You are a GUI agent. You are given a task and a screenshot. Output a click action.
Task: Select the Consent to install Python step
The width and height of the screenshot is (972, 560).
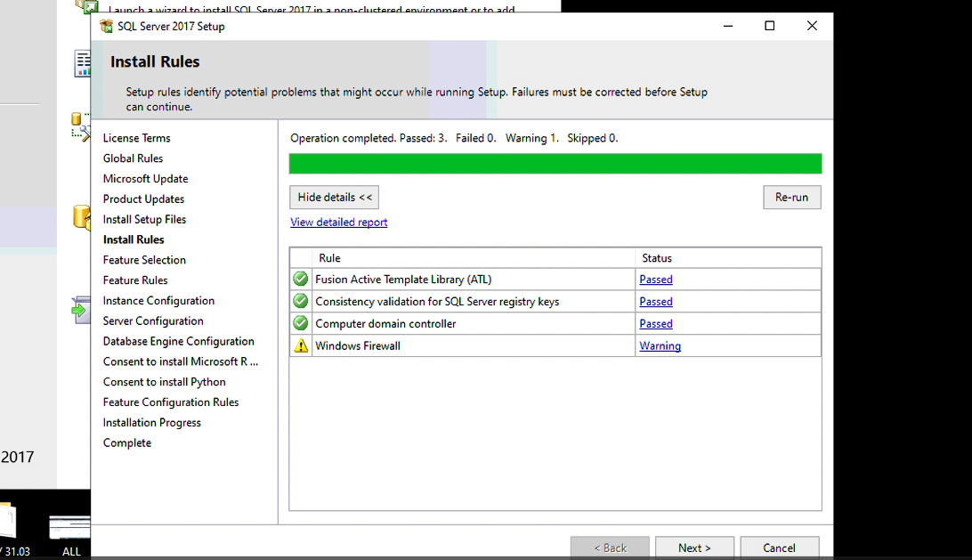point(165,382)
